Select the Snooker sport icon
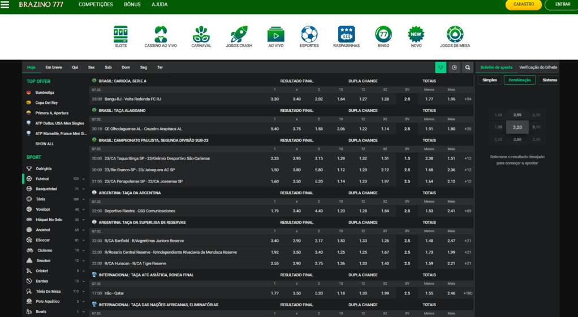Screen dimensions: 578x317 (29, 260)
